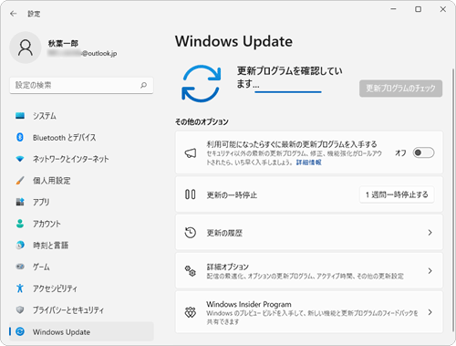Screen dimensions: 456x346
Task: Click the back arrow in the title bar
Action: 13,14
